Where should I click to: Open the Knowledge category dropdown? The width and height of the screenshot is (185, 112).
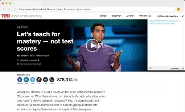(x=177, y=68)
